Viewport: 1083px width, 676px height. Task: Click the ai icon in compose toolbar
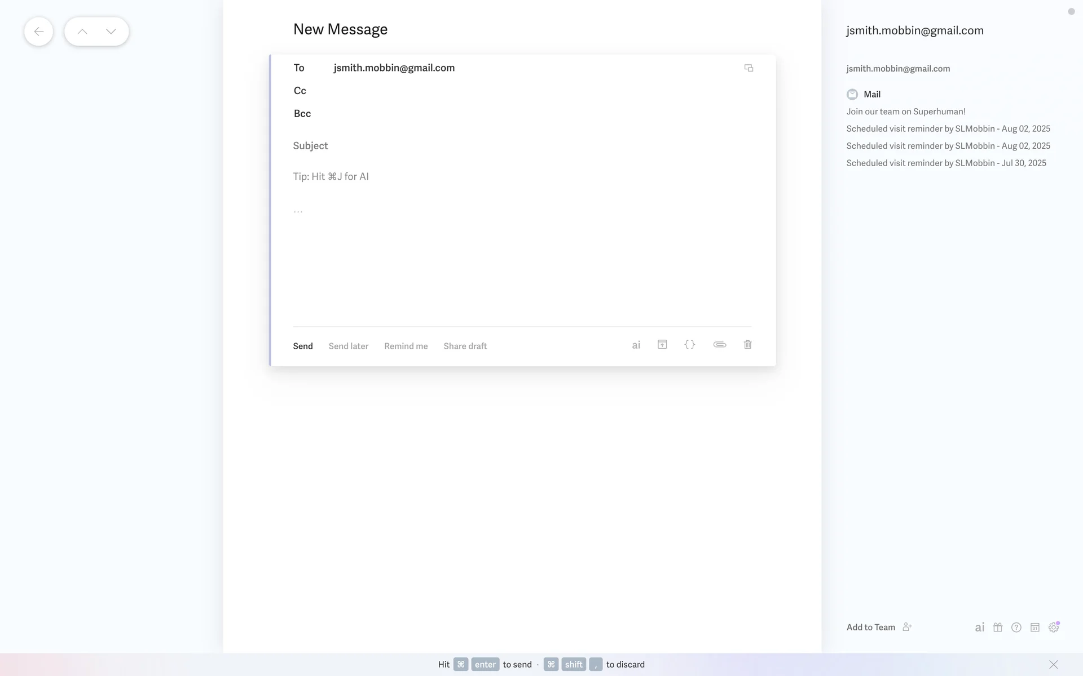point(636,345)
